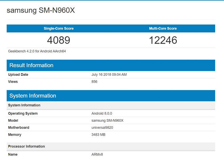Image resolution: width=224 pixels, height=158 pixels.
Task: Select the Upload Date row label
Action: (18, 74)
